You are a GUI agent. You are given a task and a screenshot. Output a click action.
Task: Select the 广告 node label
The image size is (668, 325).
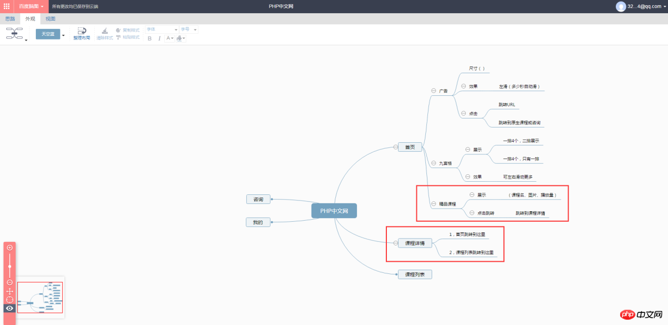coord(443,91)
